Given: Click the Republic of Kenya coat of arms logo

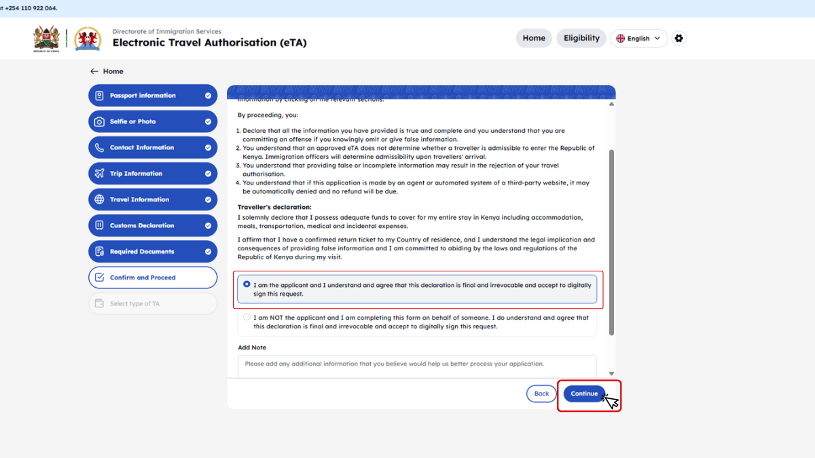Looking at the screenshot, I should click(47, 39).
